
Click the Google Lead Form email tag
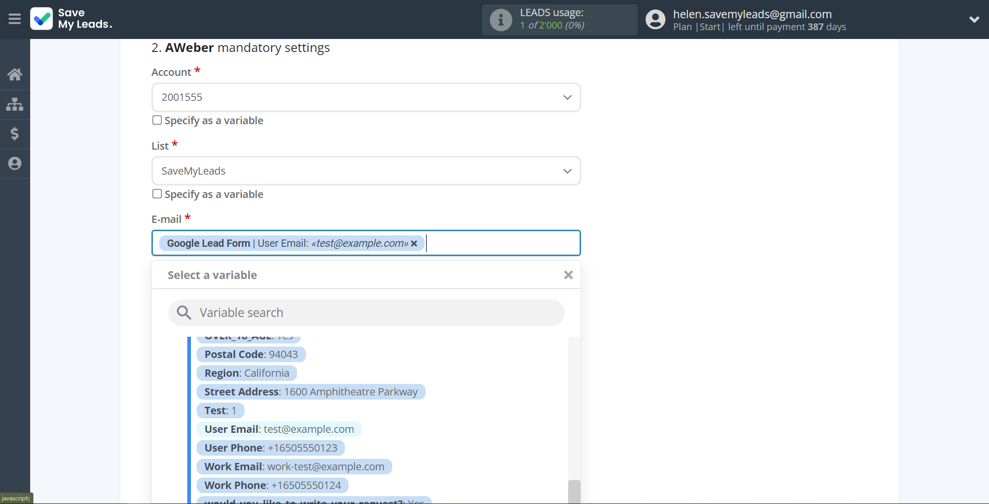(292, 243)
